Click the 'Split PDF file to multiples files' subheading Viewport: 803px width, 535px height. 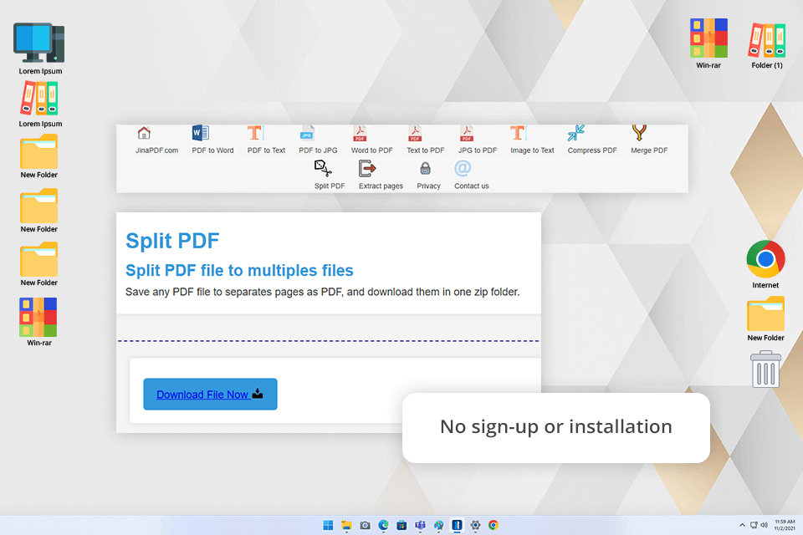tap(239, 270)
